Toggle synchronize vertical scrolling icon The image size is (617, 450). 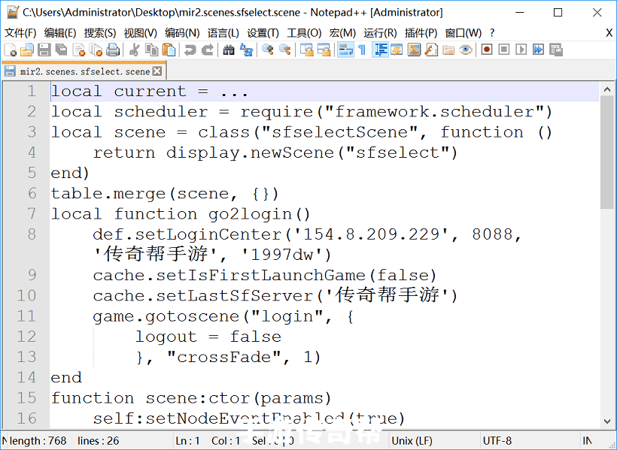pyautogui.click(x=306, y=50)
